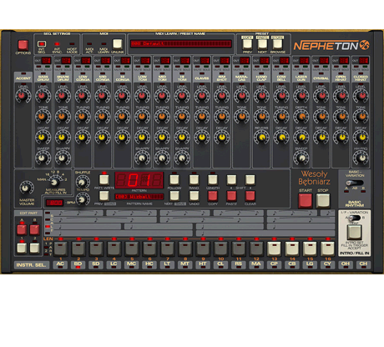Toggle the MIDI ACT. indicator
The width and height of the screenshot is (384, 347).
[89, 44]
